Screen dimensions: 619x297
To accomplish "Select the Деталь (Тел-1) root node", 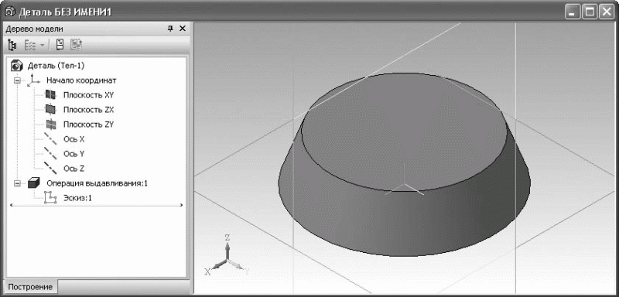I will point(55,66).
